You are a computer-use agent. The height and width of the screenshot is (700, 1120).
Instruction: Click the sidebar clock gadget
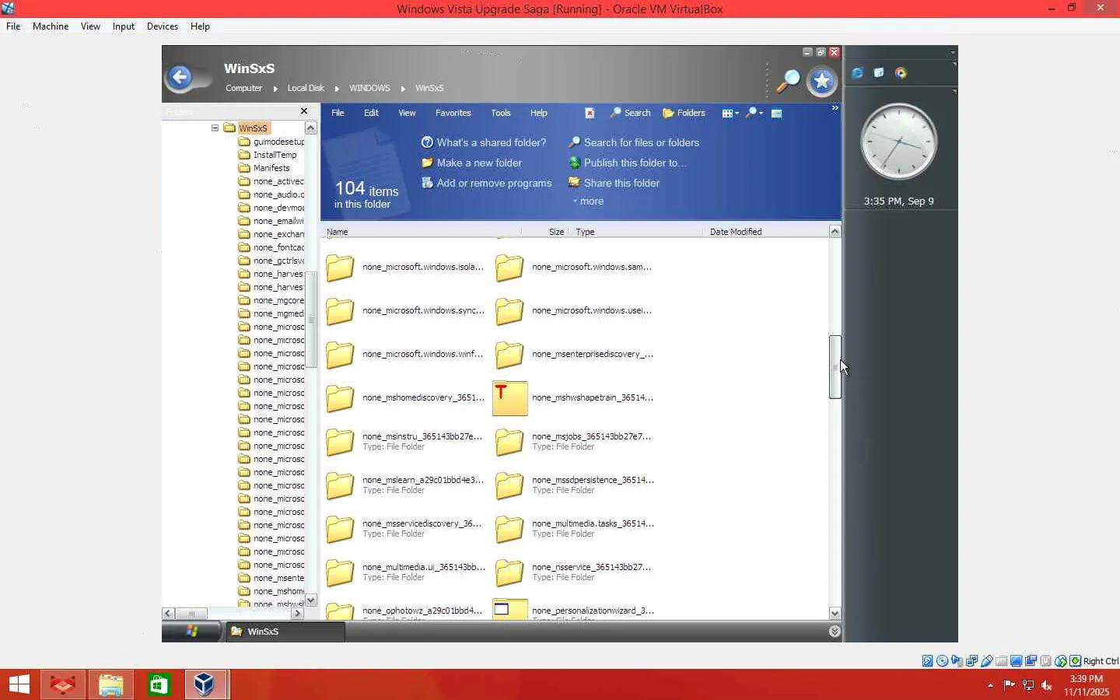coord(899,142)
